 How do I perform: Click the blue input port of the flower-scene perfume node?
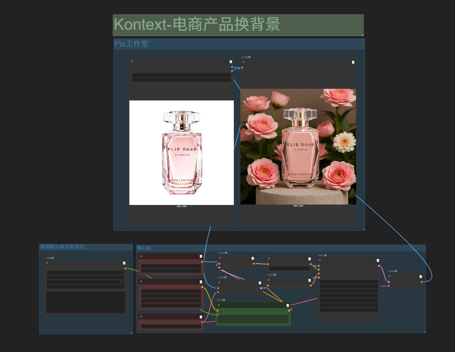pos(242,67)
